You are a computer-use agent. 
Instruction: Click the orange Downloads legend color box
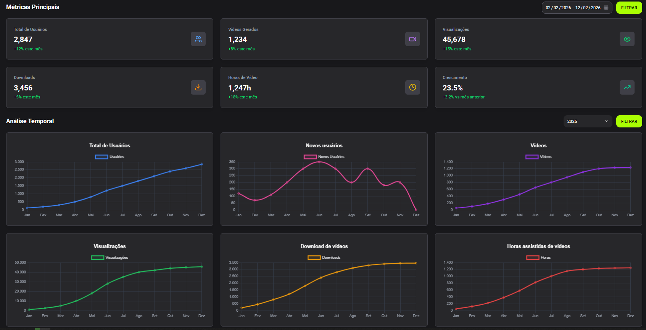[x=314, y=258]
